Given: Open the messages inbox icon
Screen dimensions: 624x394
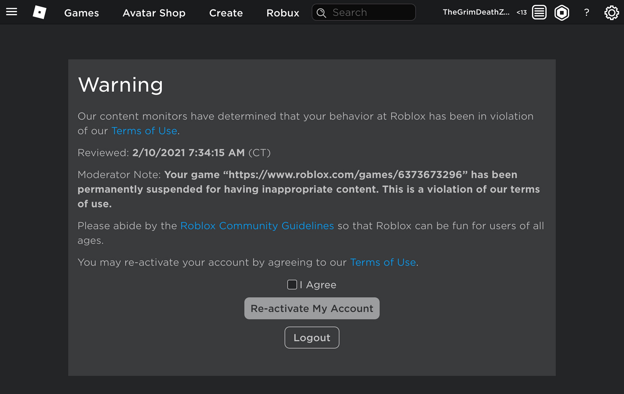Looking at the screenshot, I should pyautogui.click(x=539, y=12).
